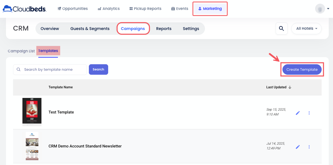Edit CRM Demo Account Standard Newsletter pencil
This screenshot has width=333, height=165.
tap(298, 147)
